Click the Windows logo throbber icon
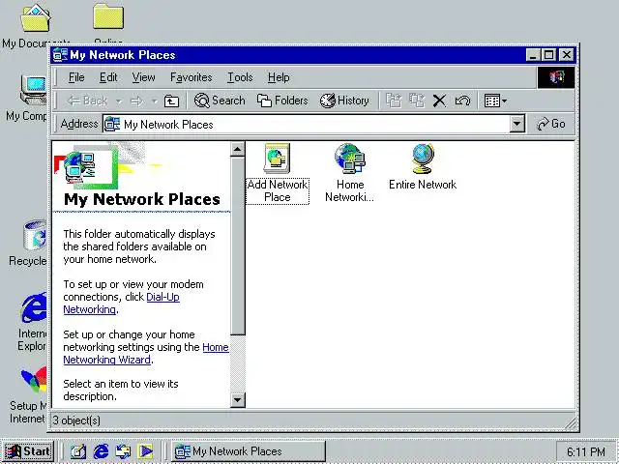Viewport: 619px width, 464px height. pyautogui.click(x=556, y=77)
